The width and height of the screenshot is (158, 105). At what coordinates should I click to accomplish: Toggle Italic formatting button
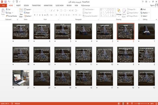[x=37, y=15]
